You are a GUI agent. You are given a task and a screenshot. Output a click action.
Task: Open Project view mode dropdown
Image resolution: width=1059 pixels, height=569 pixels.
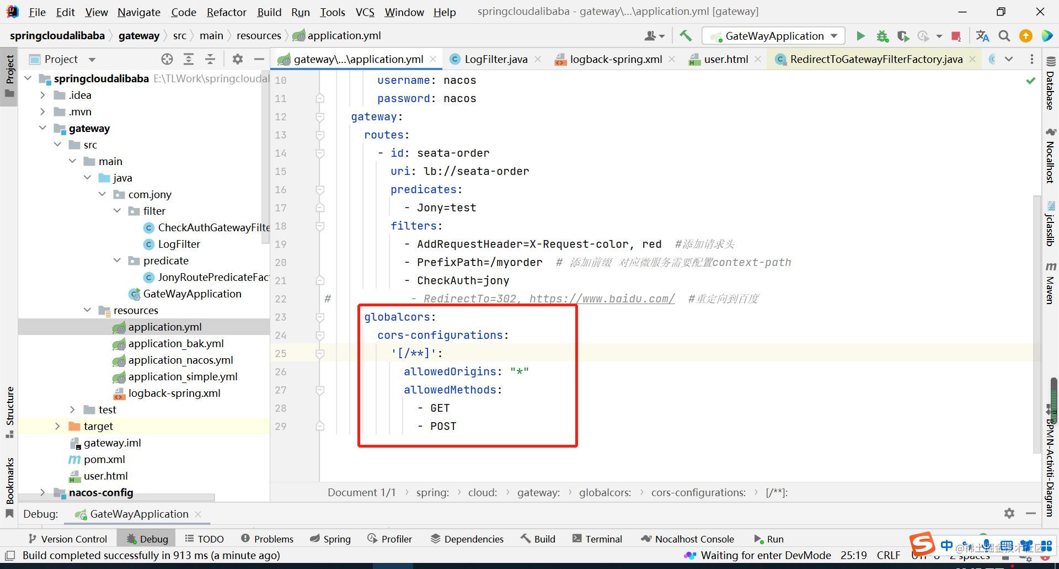coord(92,59)
